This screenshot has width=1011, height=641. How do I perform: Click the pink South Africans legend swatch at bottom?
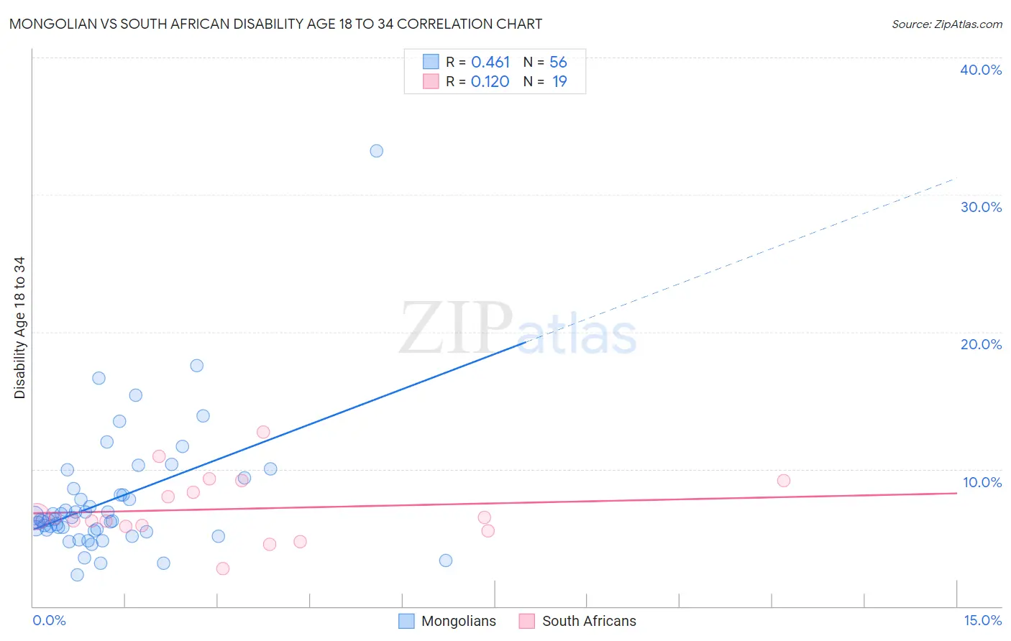[x=527, y=621]
